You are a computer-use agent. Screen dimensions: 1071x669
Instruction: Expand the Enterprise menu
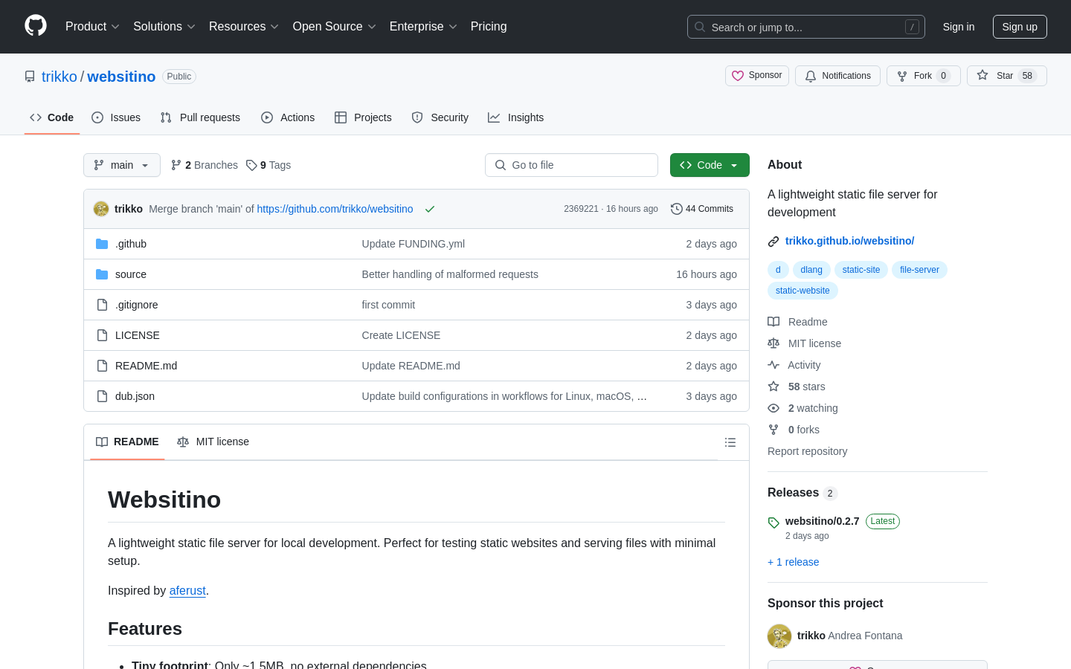coord(423,26)
